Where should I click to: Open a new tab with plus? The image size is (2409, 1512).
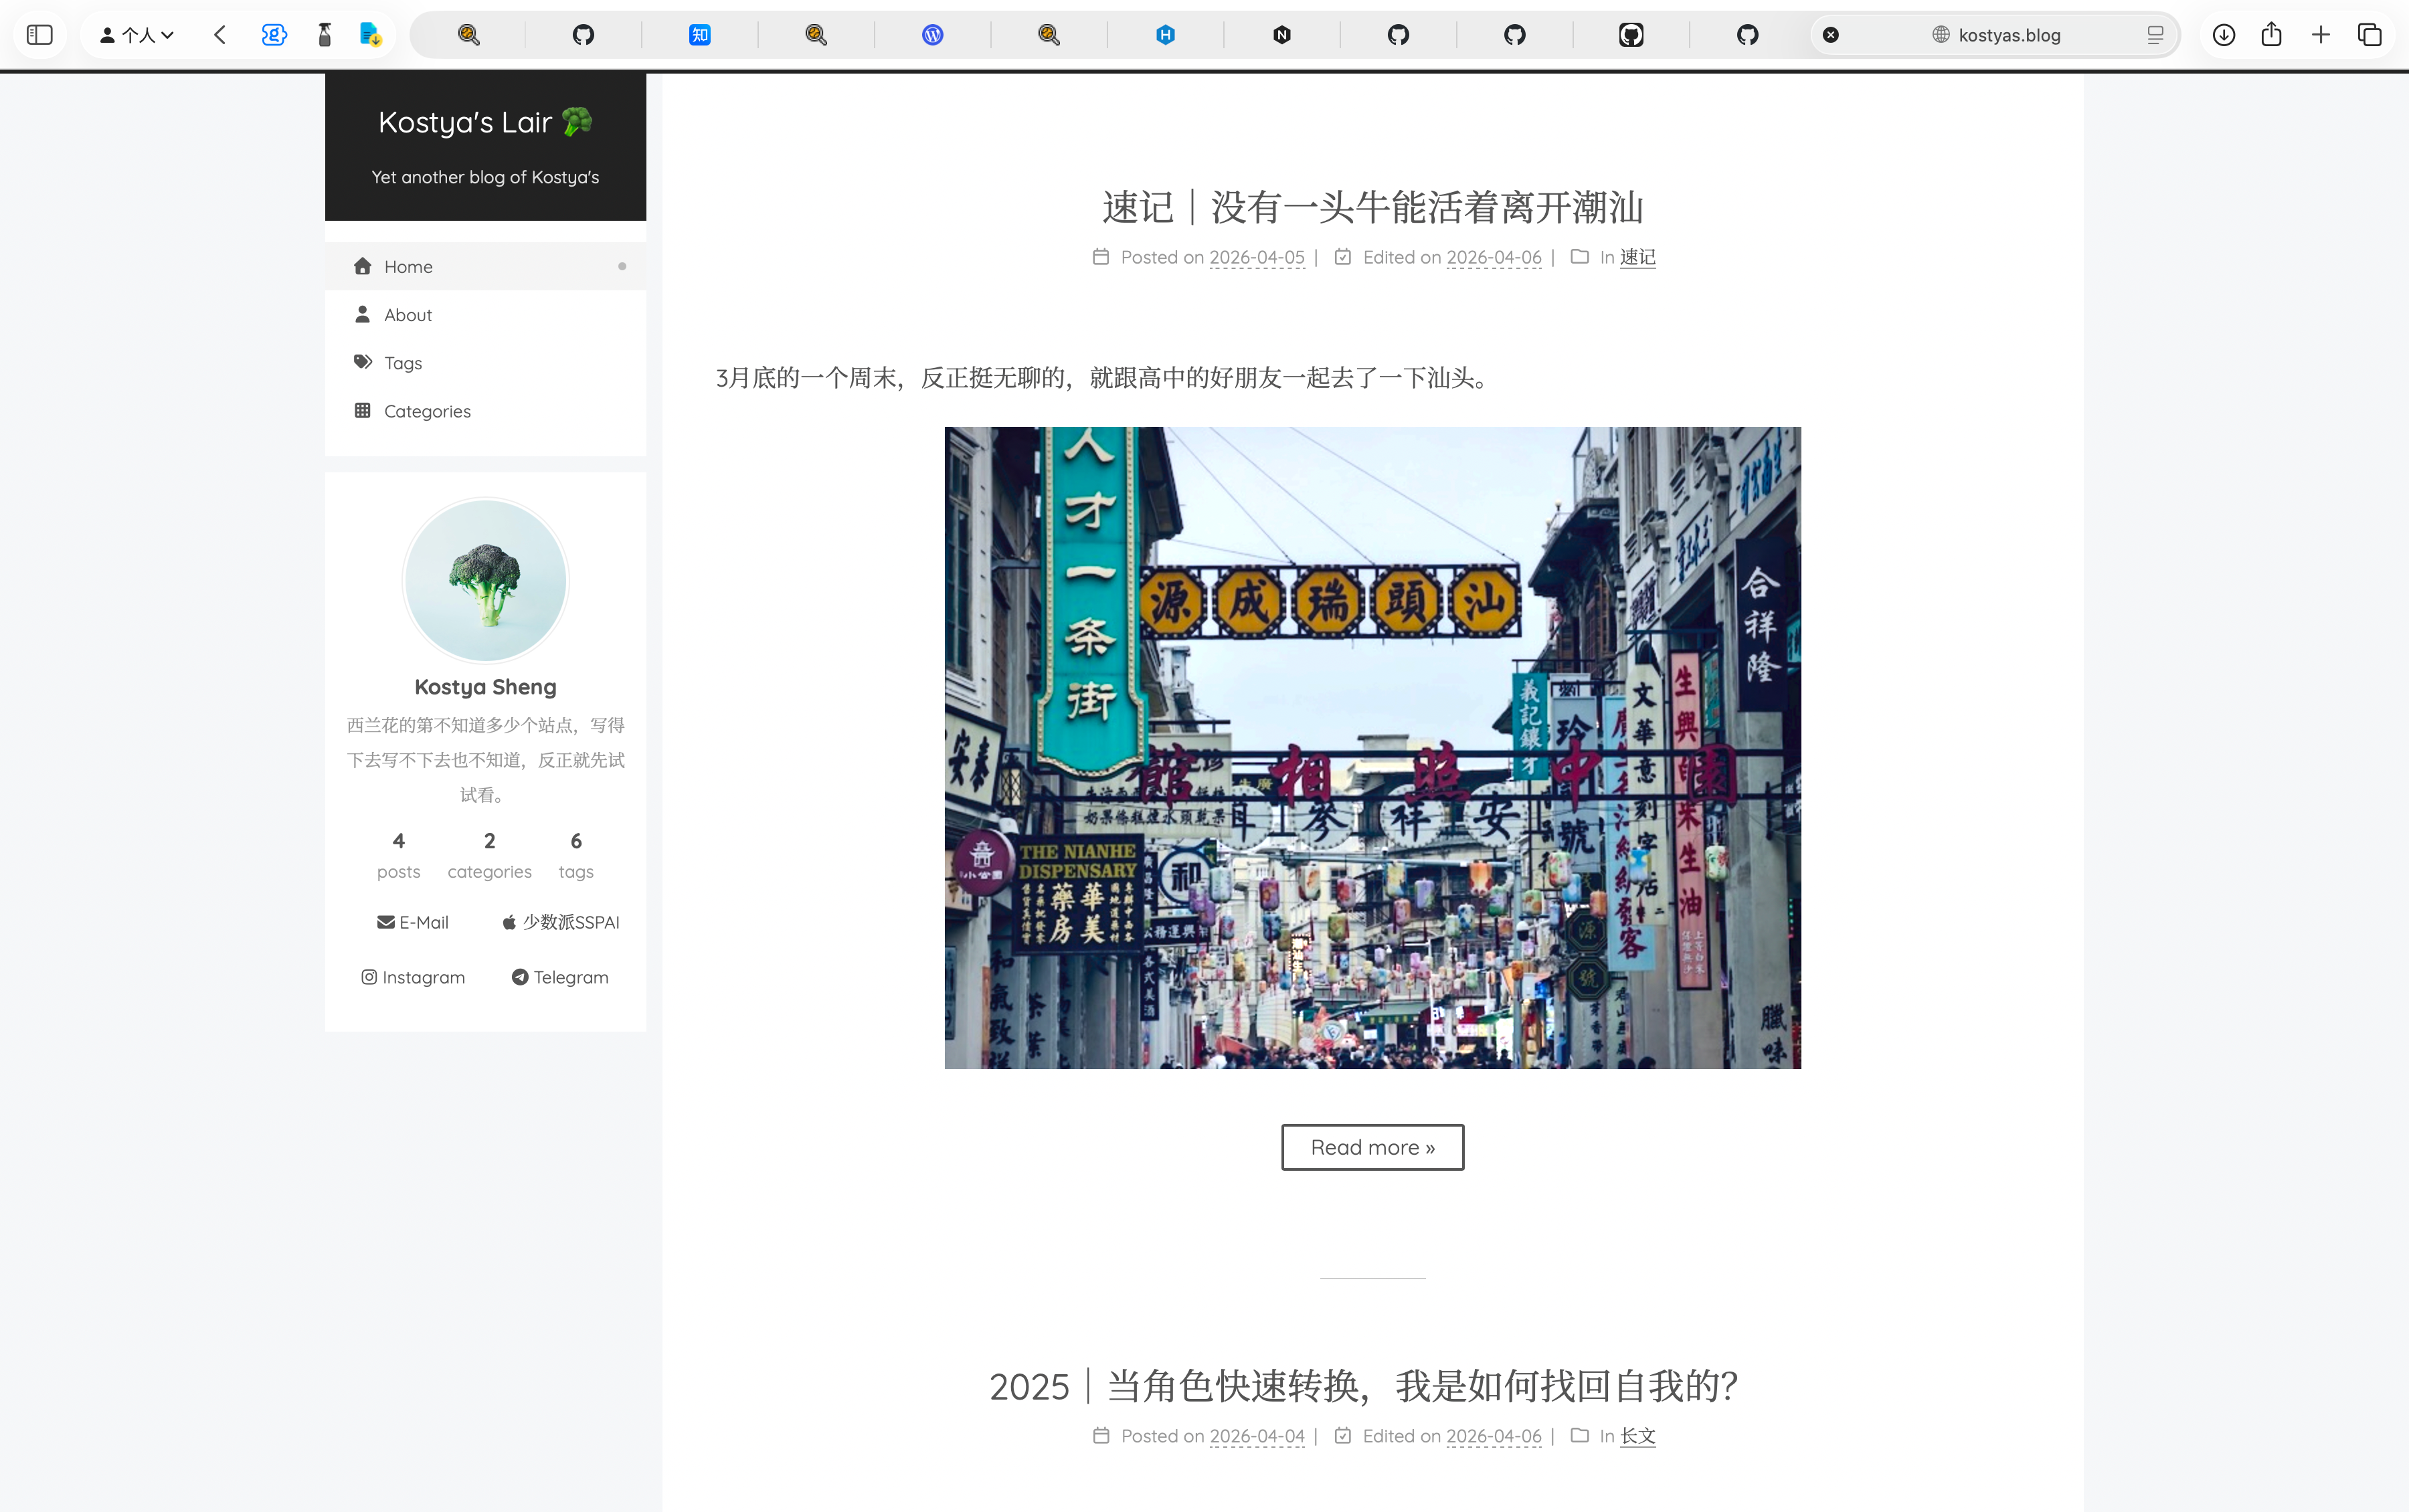[2320, 35]
